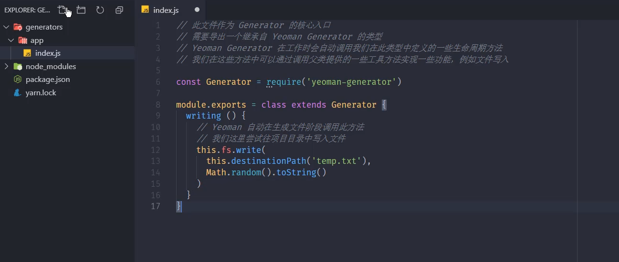Click this.fs.write on line 12

click(229, 150)
